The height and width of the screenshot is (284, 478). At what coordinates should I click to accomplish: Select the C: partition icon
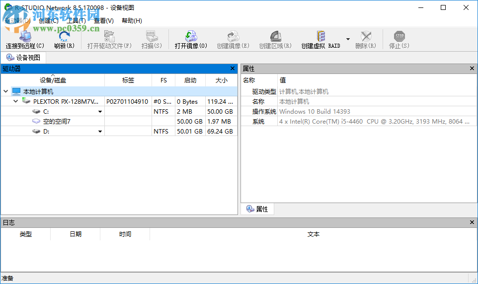click(x=36, y=112)
